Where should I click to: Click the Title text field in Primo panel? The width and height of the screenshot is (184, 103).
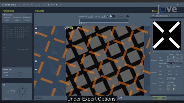click(162, 15)
